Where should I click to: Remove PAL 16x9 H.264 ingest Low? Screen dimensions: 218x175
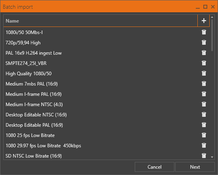click(204, 53)
